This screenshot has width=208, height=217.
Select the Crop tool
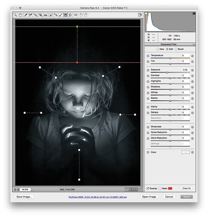point(41,15)
